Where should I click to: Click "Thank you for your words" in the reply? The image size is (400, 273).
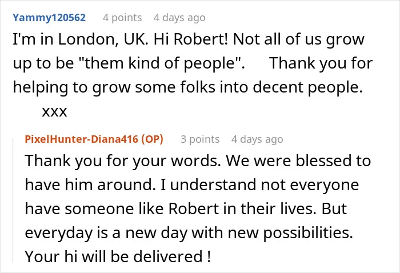click(122, 161)
